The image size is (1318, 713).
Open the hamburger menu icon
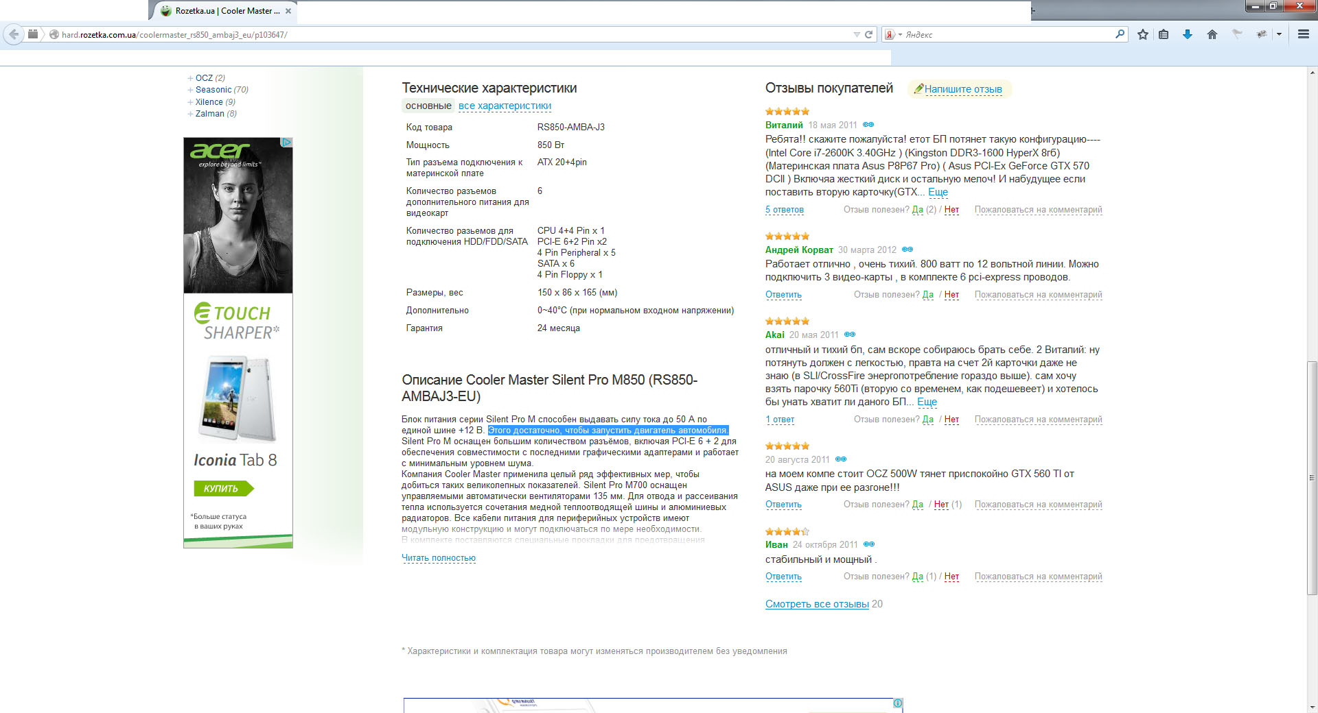pyautogui.click(x=1303, y=34)
